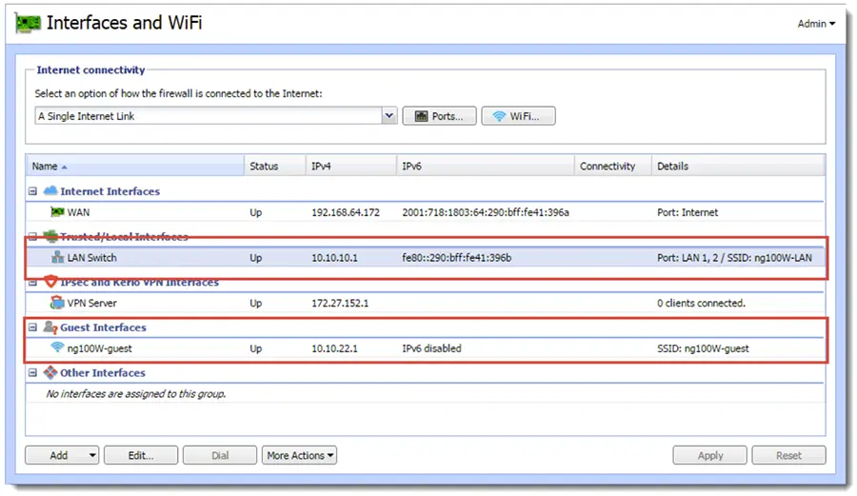Click the Other Interfaces group label

(103, 372)
